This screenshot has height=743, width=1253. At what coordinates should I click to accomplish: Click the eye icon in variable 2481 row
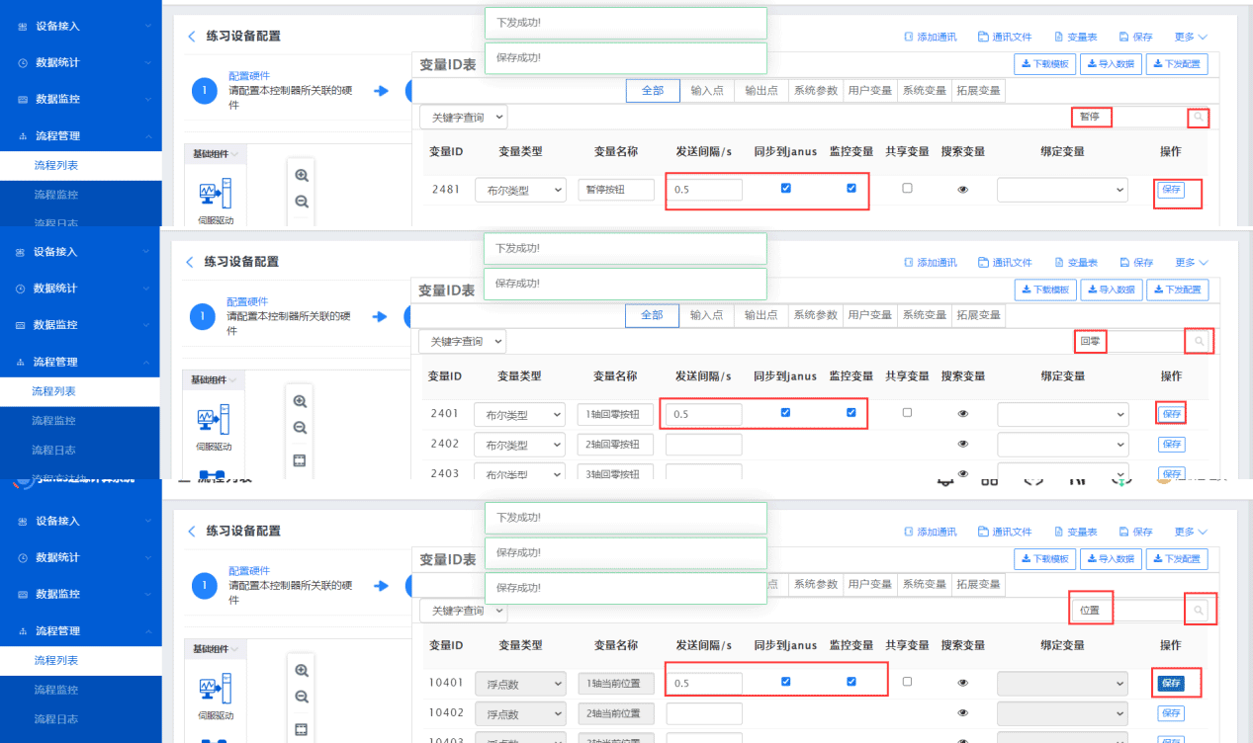click(x=962, y=190)
